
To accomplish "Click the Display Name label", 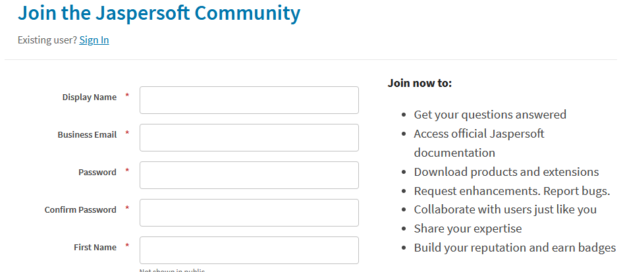I will [90, 97].
